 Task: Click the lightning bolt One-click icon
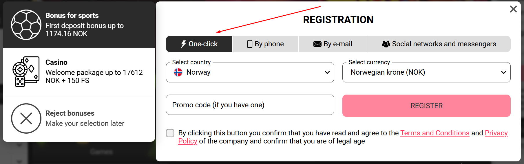pyautogui.click(x=183, y=44)
